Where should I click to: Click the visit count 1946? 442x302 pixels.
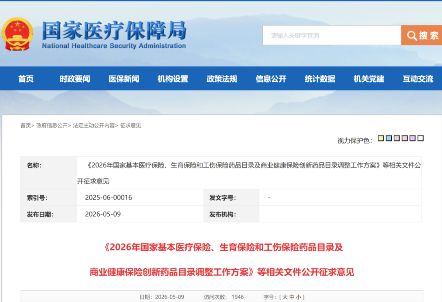(238, 297)
